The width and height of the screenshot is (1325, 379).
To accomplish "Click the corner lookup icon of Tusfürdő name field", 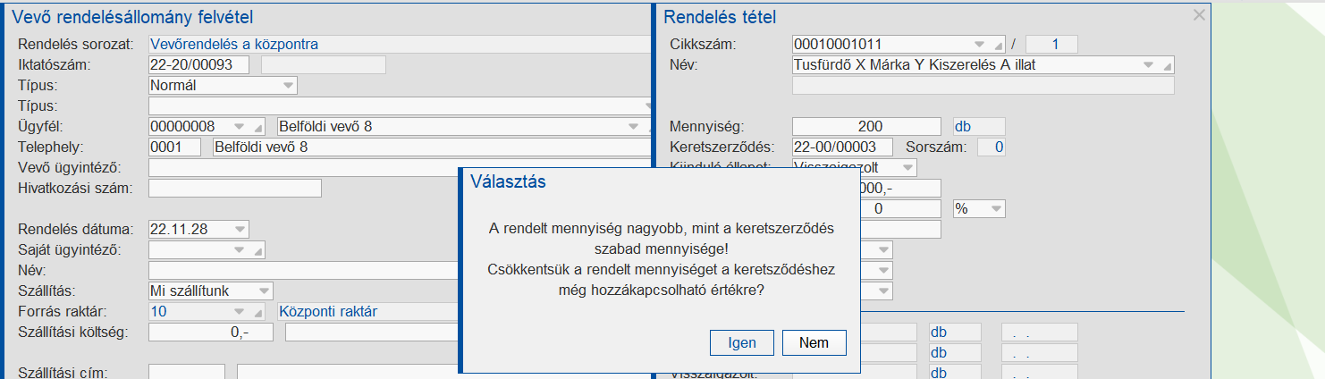I will tap(1166, 65).
